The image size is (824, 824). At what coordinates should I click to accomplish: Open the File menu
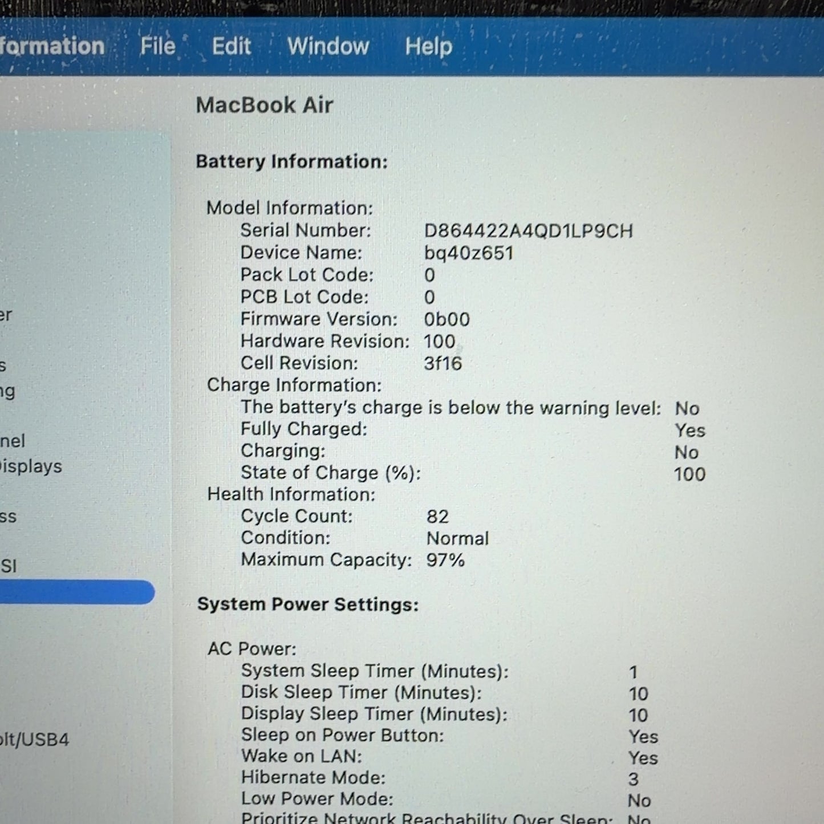(157, 46)
